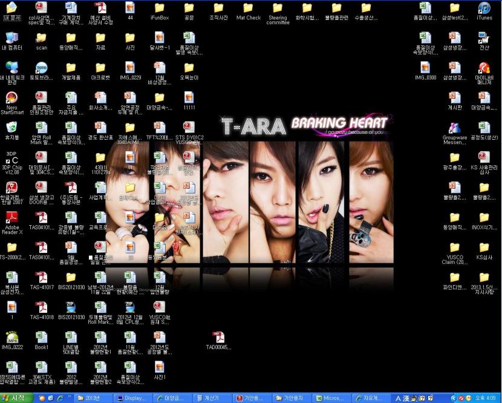Click the 3DP Chip v12.08 shortcut
This screenshot has height=403, width=502.
[12, 162]
